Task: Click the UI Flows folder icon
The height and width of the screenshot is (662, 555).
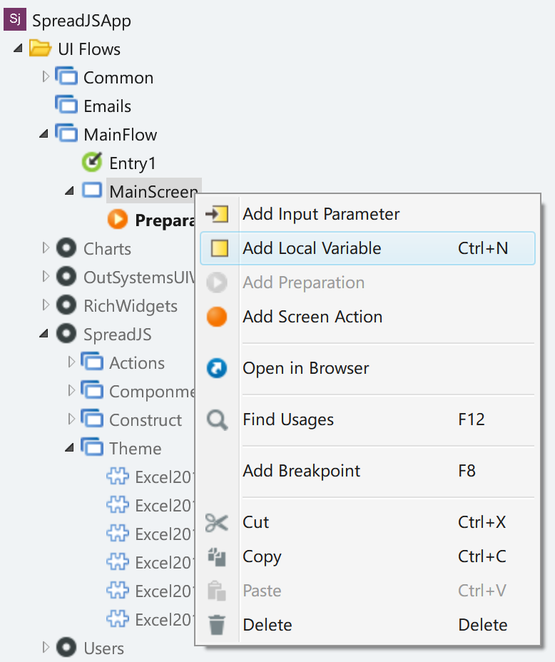Action: [41, 49]
